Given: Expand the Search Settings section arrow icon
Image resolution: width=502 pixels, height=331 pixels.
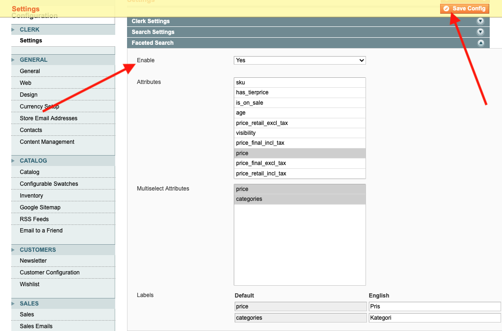Looking at the screenshot, I should 480,32.
